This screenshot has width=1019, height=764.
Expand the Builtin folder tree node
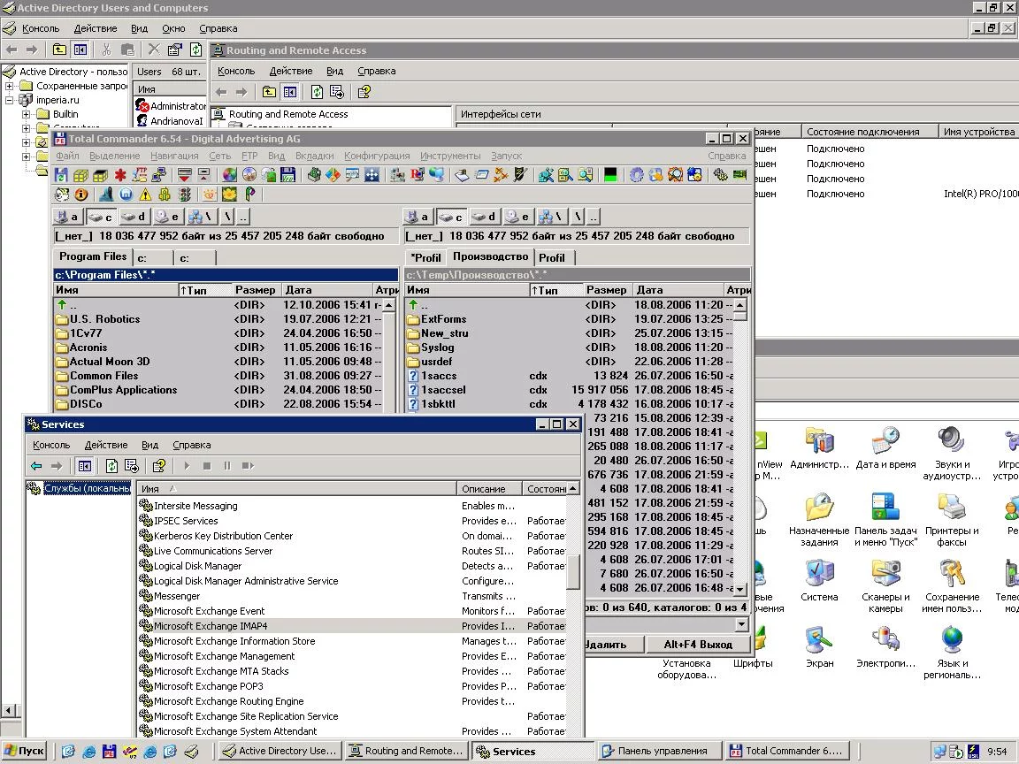[27, 114]
